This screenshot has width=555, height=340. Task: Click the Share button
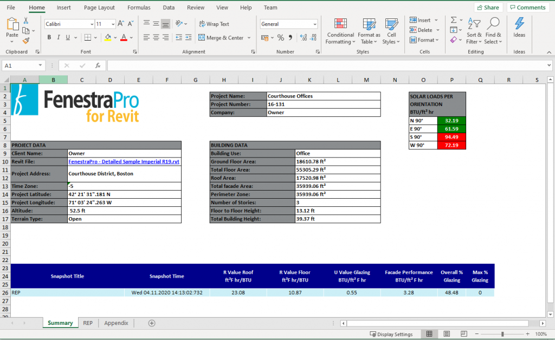tap(488, 8)
